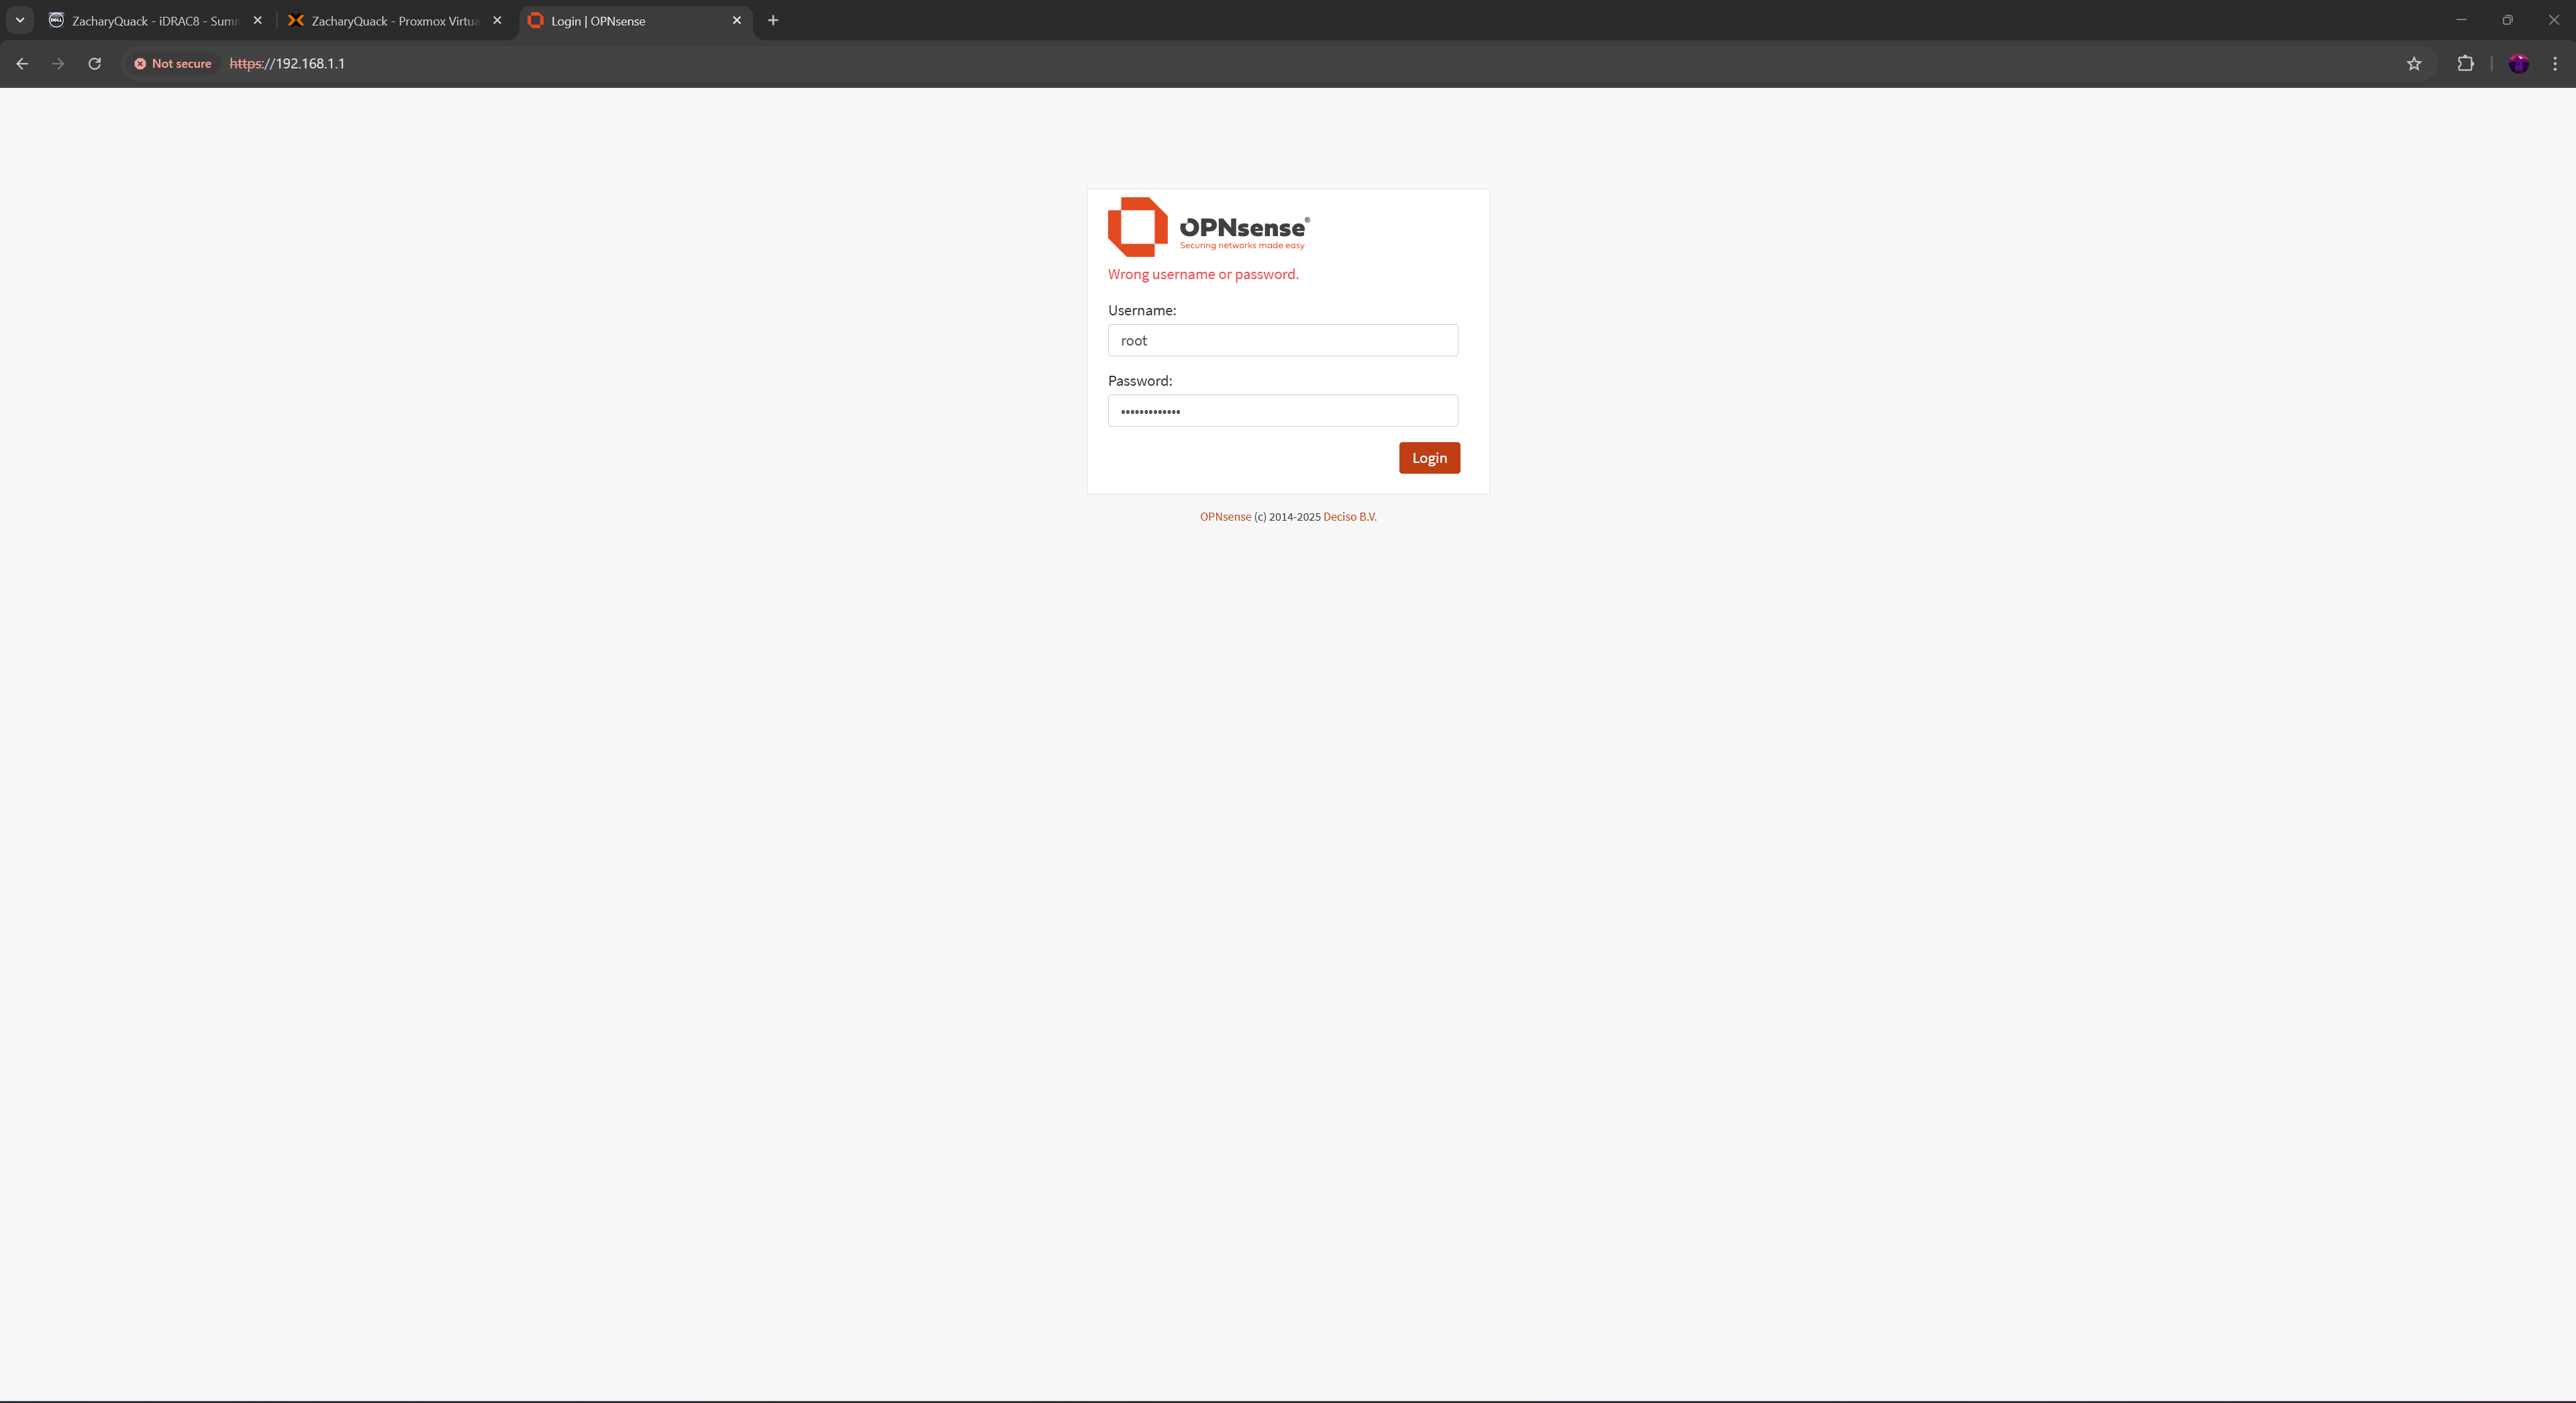Close the Proxmox tab
2576x1403 pixels.
[x=497, y=20]
